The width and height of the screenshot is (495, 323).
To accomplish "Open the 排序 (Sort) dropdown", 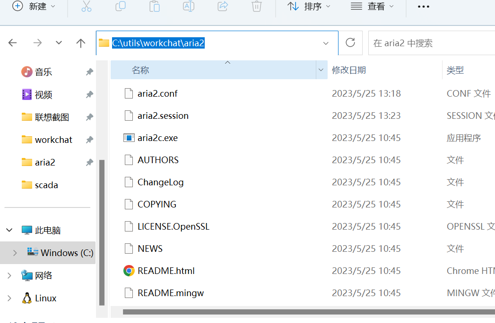I will coord(309,6).
